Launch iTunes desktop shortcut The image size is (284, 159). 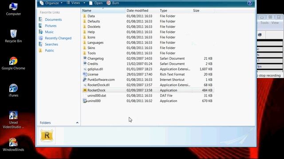tap(13, 91)
